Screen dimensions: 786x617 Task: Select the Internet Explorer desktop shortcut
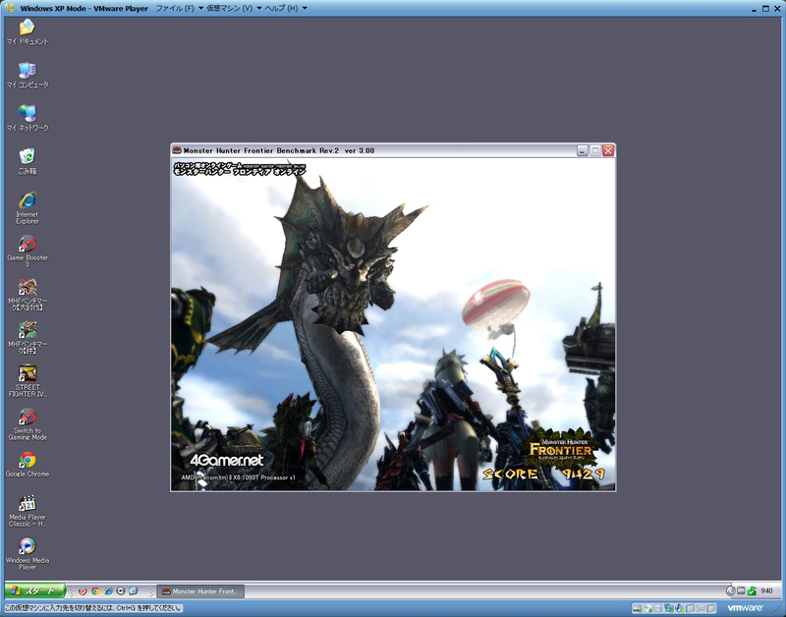click(x=28, y=207)
